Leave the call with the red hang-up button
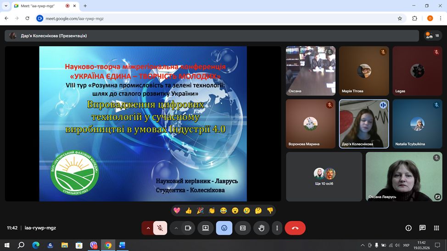Image resolution: width=447 pixels, height=251 pixels. pos(295,228)
